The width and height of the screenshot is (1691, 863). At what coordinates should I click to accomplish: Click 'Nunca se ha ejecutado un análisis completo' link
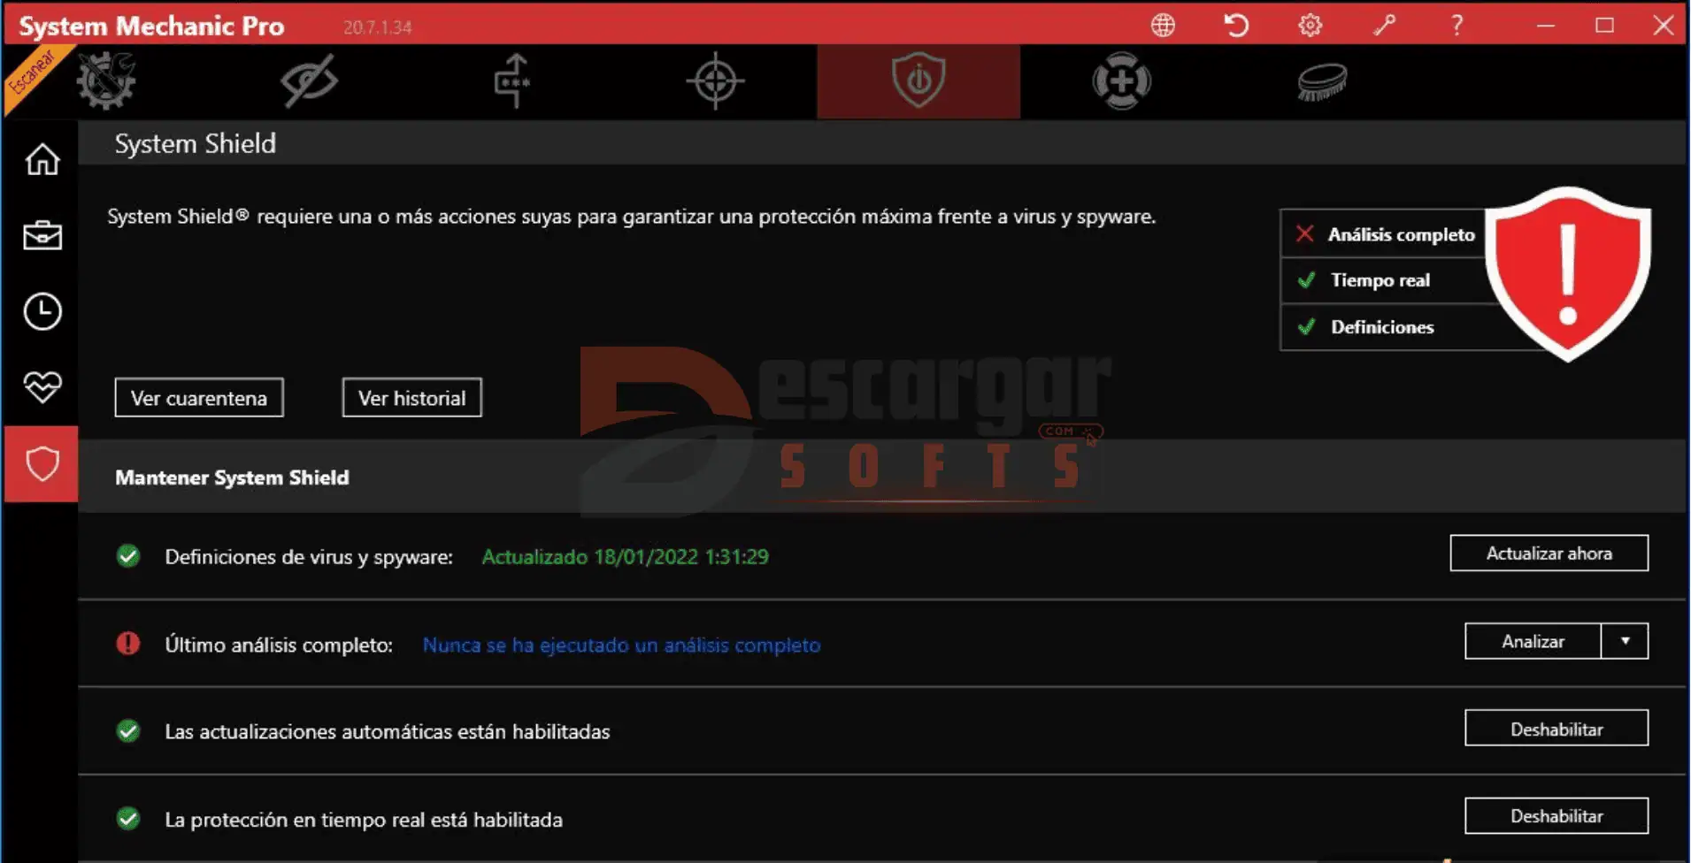pyautogui.click(x=621, y=645)
